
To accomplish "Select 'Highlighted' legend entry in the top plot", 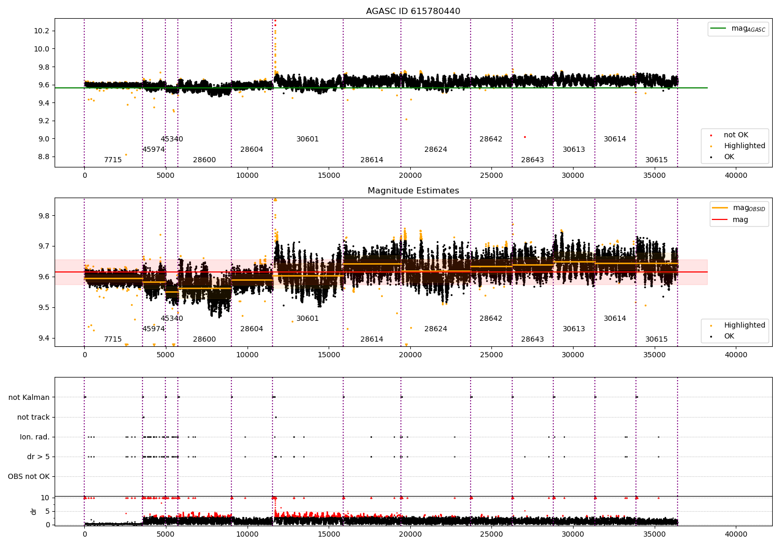I will click(738, 146).
